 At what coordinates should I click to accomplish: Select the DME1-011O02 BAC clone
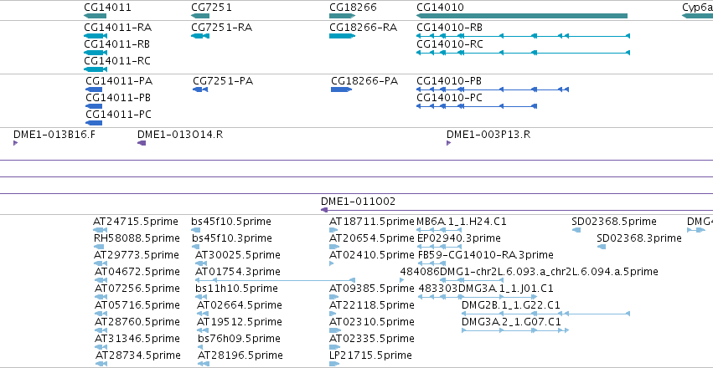click(x=358, y=202)
